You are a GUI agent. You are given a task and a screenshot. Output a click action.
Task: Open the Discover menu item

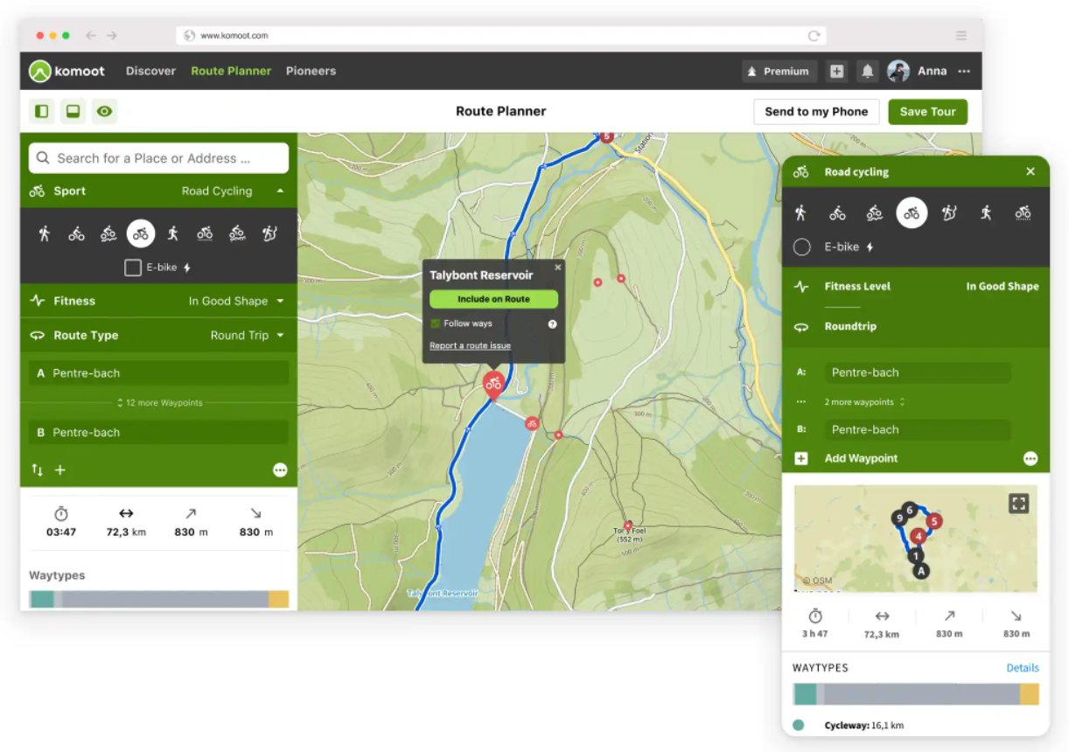coord(150,71)
